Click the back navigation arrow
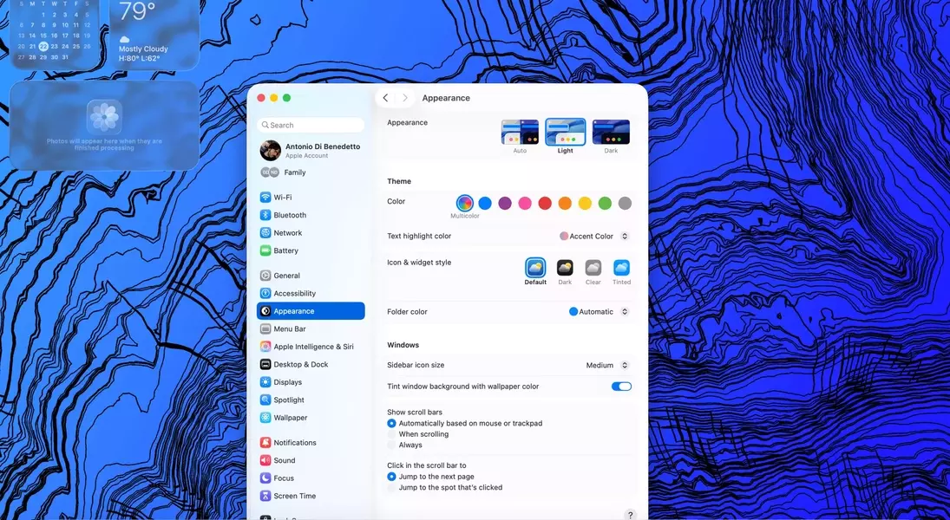950x520 pixels. (x=386, y=98)
